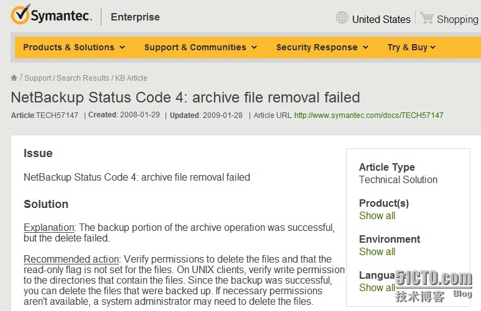Click the KB Article breadcrumb
Screen dimensions: 481x311
tap(131, 78)
